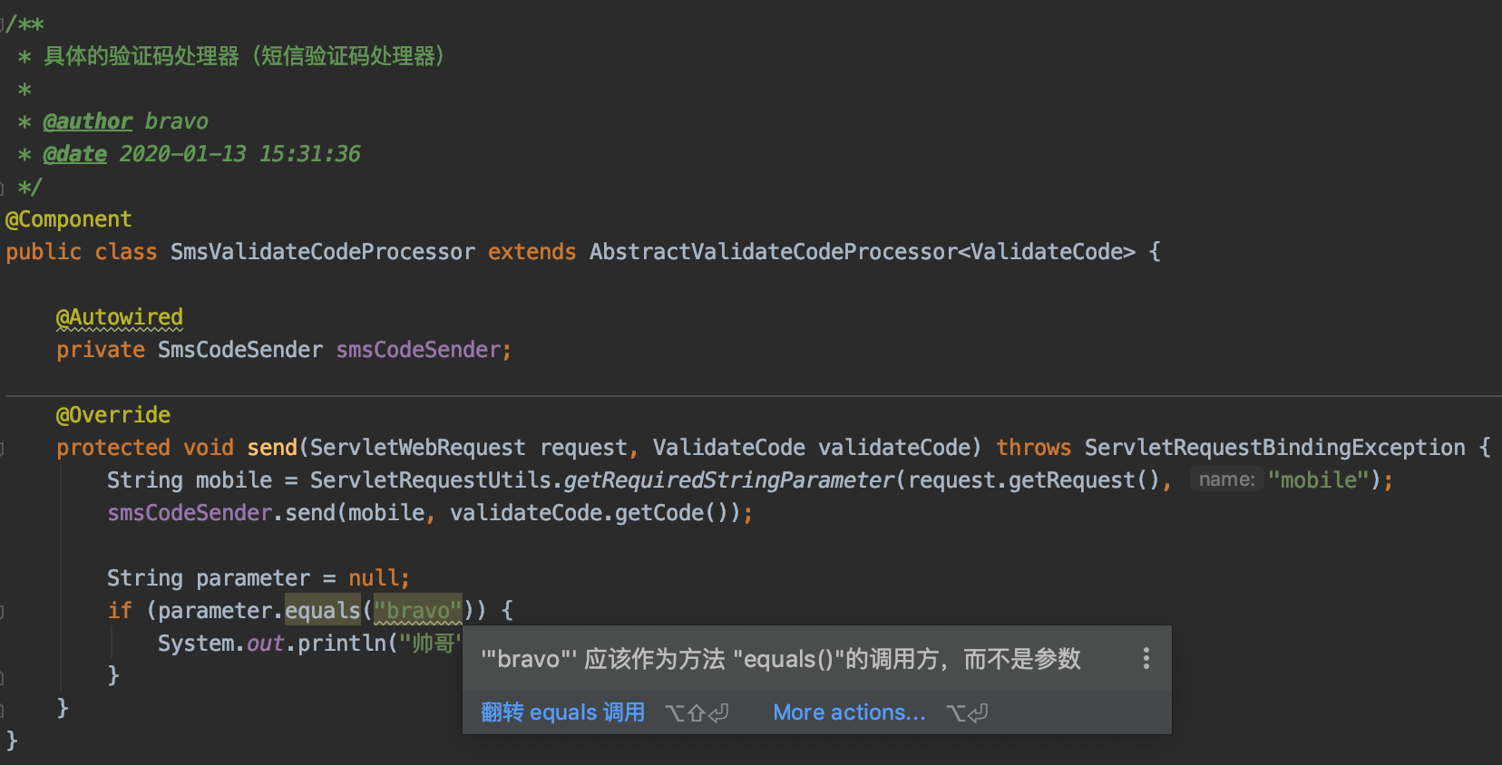Click the @date Javadoc tag
The height and width of the screenshot is (765, 1502).
tap(74, 154)
